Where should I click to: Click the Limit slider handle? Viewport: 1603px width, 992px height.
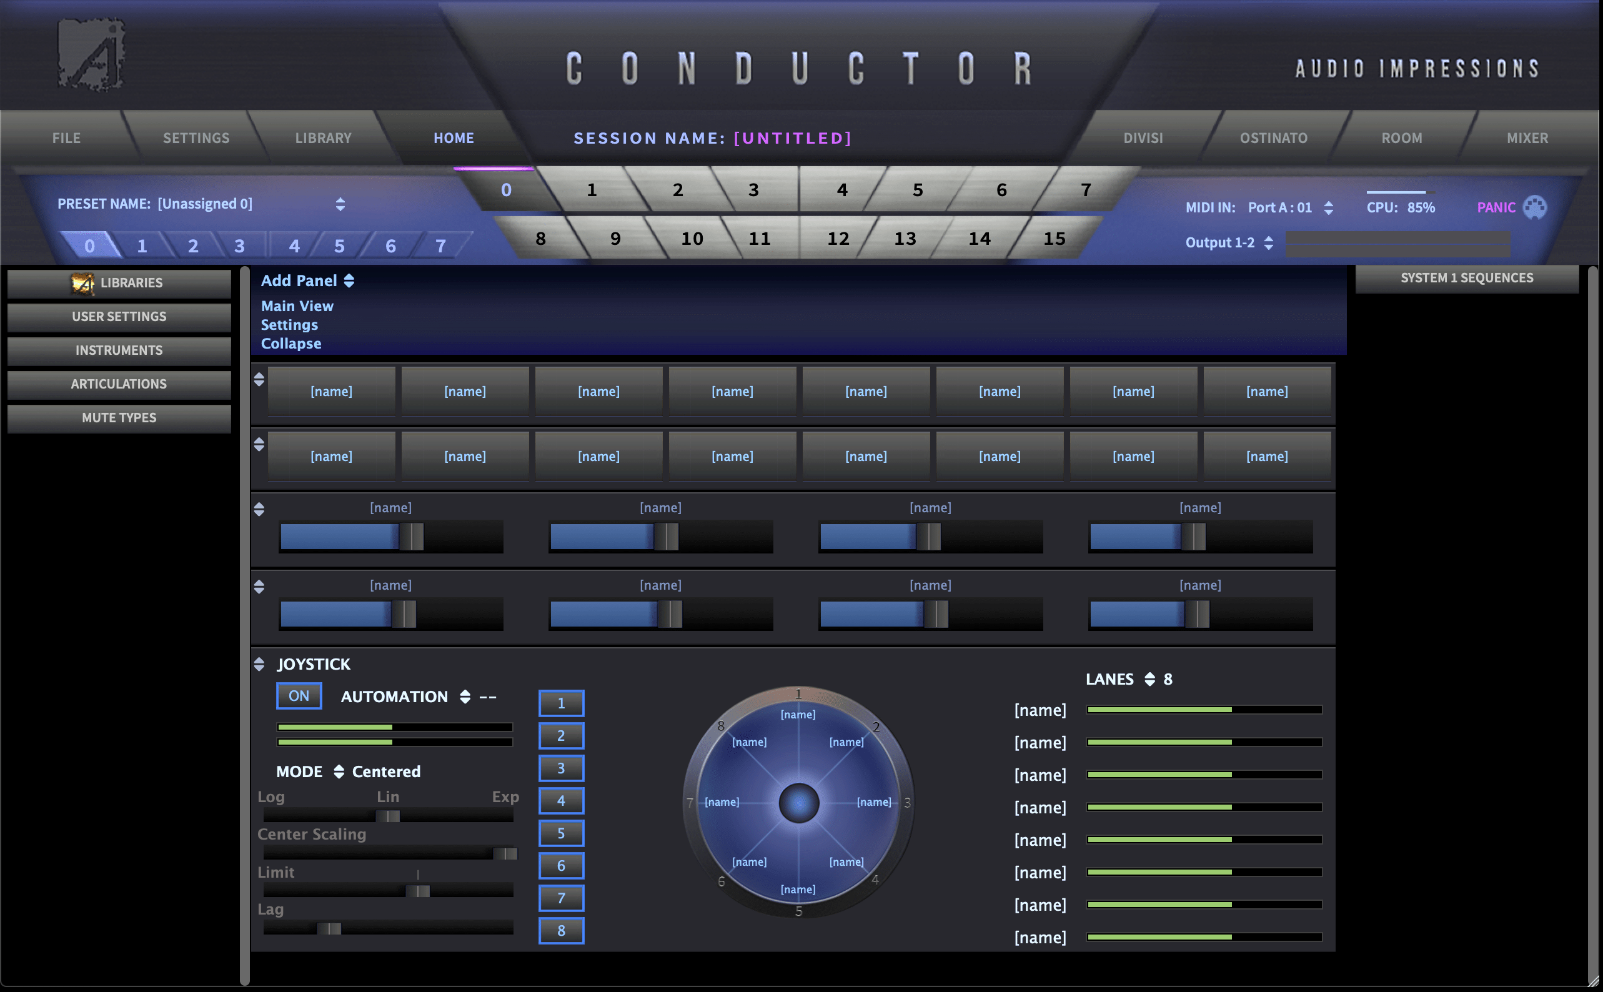[418, 891]
